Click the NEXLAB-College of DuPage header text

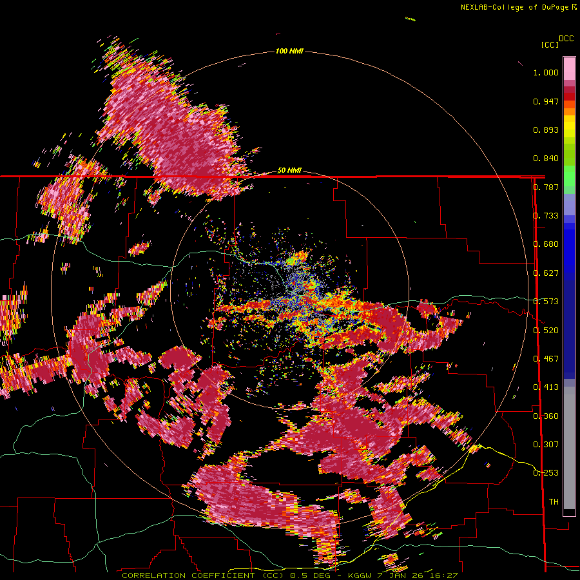click(516, 7)
